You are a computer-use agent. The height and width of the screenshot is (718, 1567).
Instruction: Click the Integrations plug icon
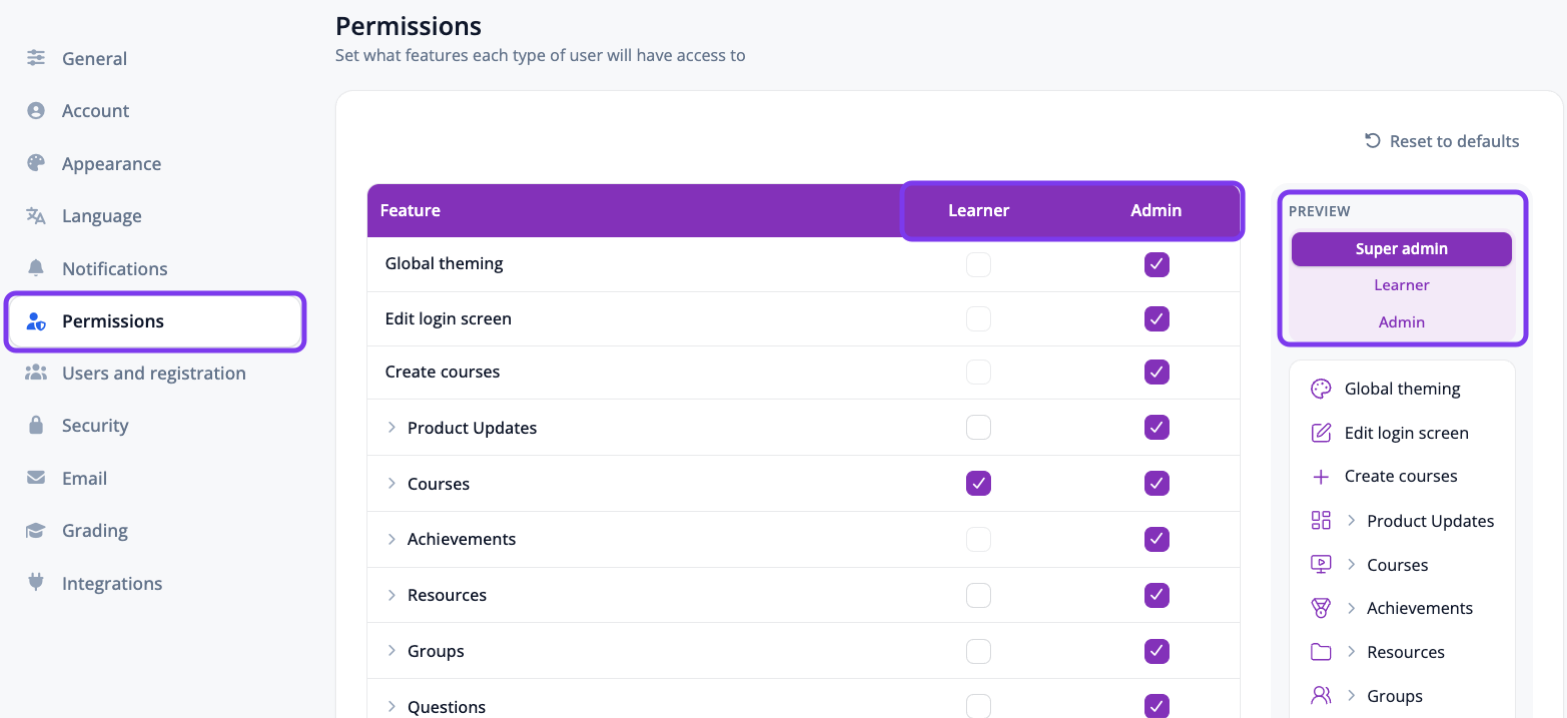36,583
